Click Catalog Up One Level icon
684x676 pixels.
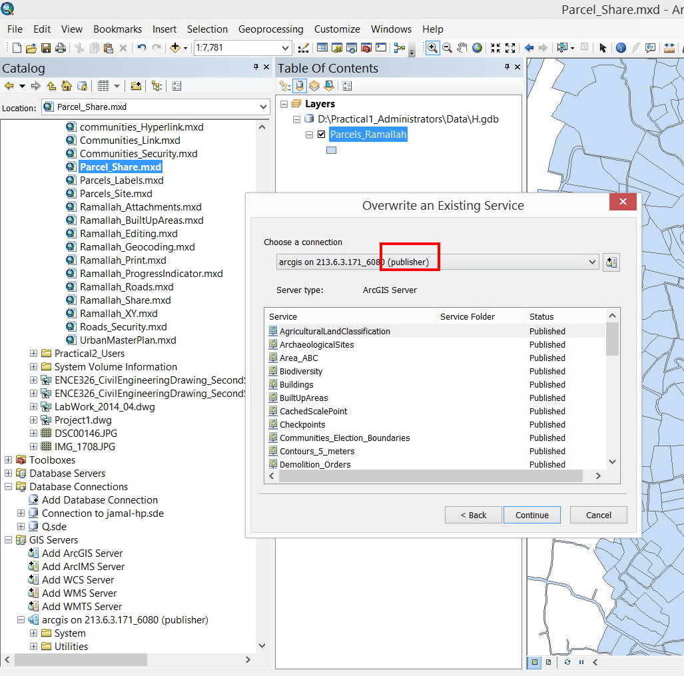click(51, 86)
